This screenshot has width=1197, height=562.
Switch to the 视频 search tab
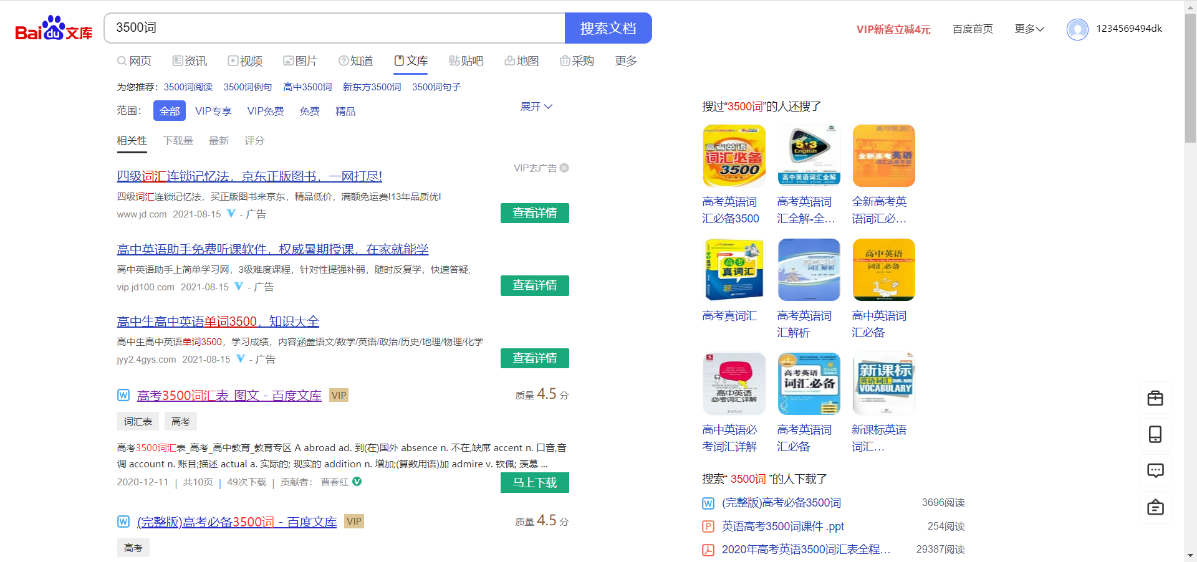[245, 60]
